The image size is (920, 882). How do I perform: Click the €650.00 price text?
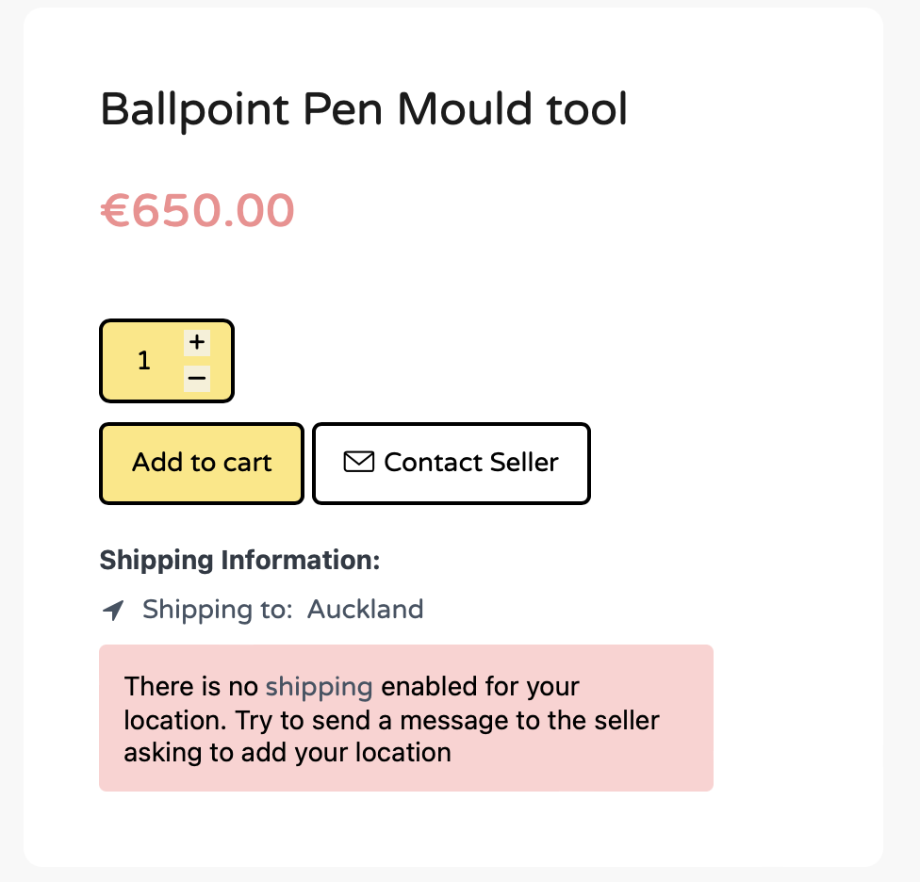pyautogui.click(x=197, y=210)
